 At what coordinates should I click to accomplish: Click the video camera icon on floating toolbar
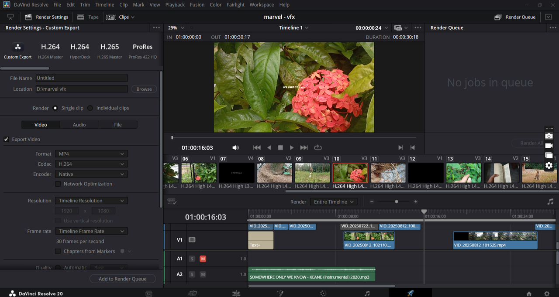549,146
